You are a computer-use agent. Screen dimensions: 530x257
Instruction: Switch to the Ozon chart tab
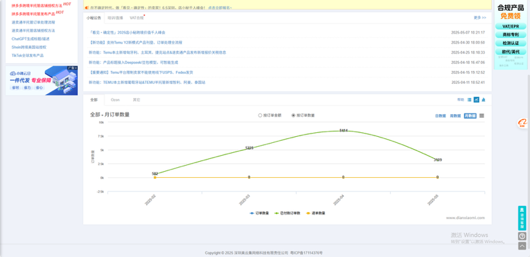(x=116, y=100)
